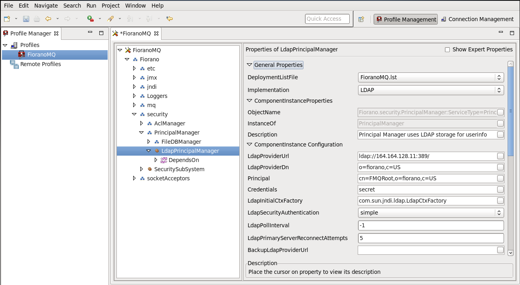Viewport: 520px width, 285px height.
Task: Open the Help menu
Action: click(x=158, y=6)
